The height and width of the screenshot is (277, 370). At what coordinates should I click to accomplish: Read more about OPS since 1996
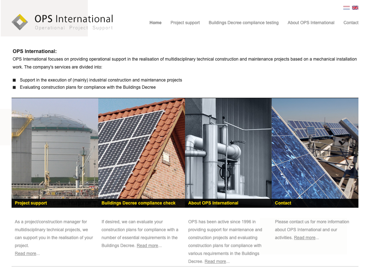coord(215,261)
